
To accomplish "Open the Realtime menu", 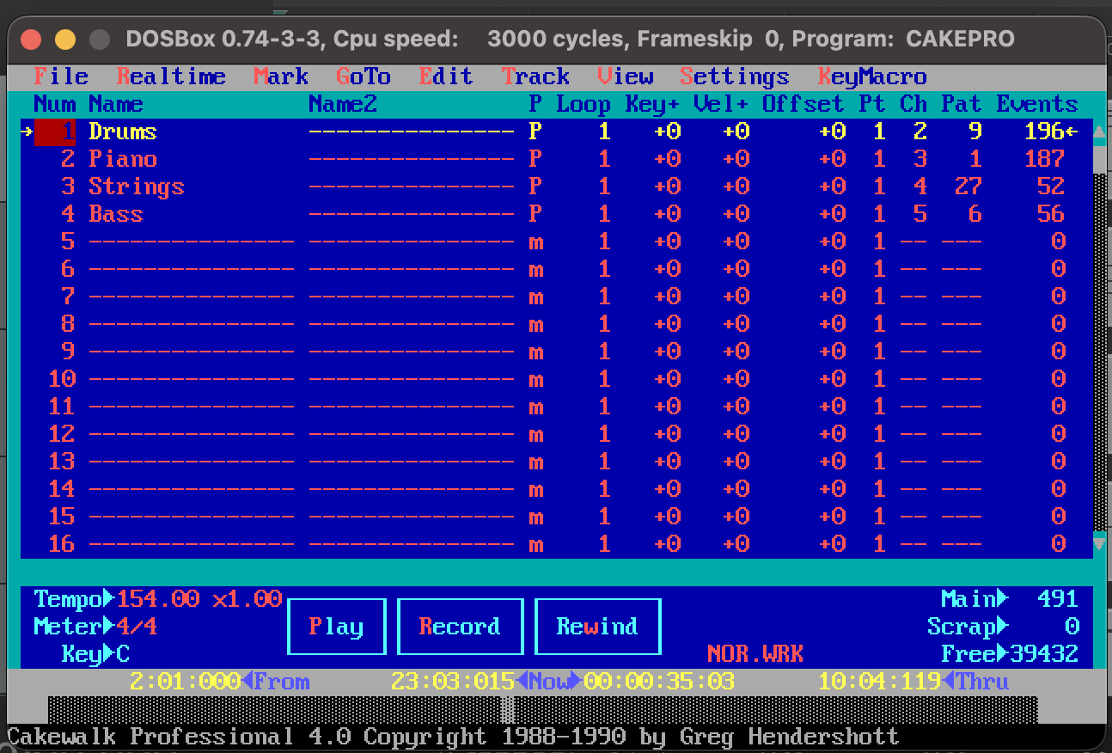I will coord(171,77).
